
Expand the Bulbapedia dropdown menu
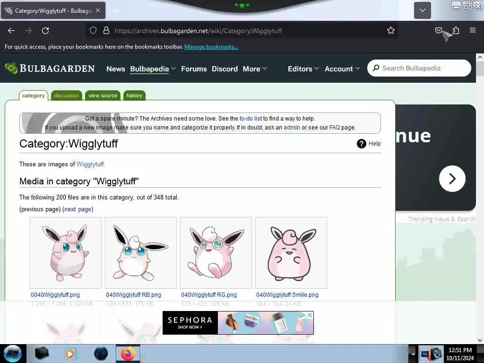(173, 69)
